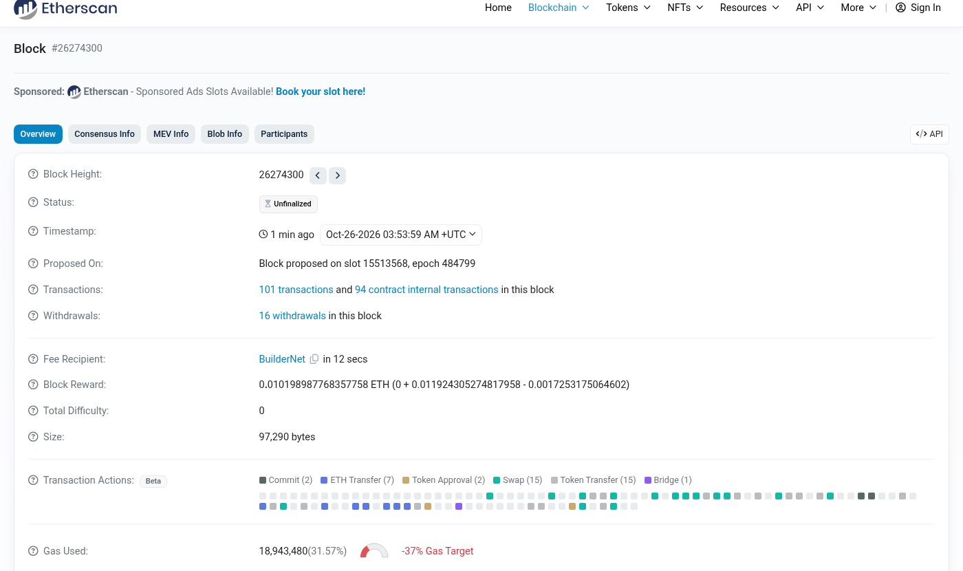Click the Etherscan logo in header

[x=65, y=8]
